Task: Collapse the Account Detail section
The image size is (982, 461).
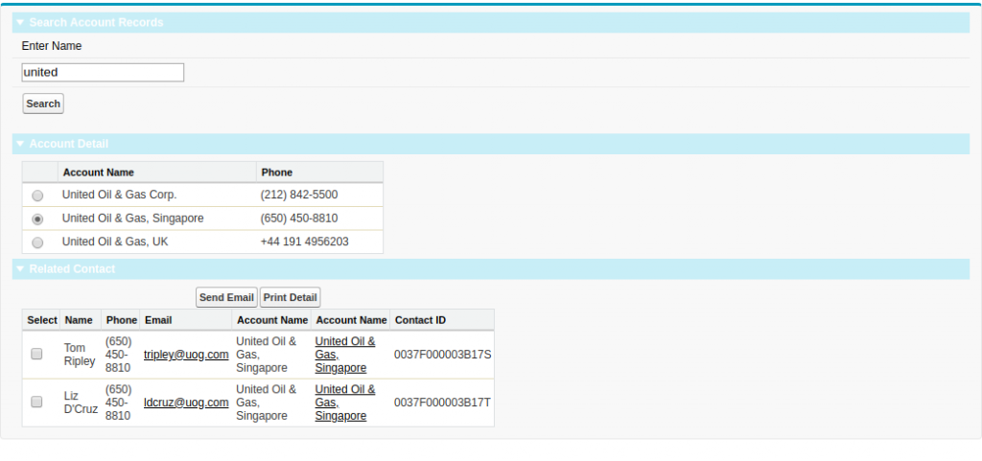Action: point(20,144)
